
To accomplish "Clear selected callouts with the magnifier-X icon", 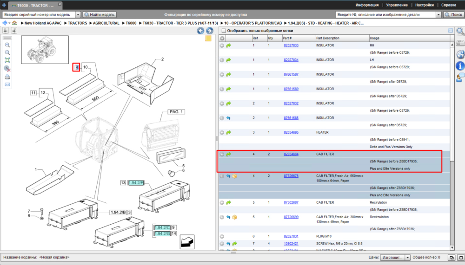I will (7, 69).
